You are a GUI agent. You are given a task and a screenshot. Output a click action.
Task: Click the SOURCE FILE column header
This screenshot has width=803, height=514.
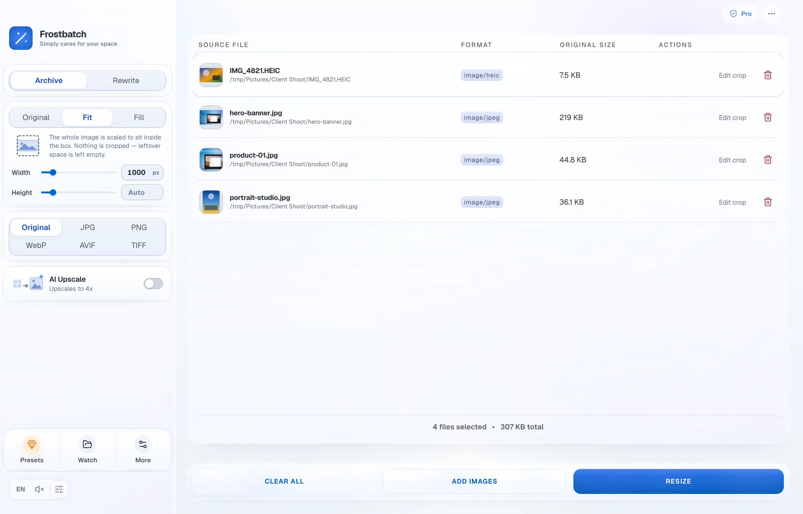223,45
